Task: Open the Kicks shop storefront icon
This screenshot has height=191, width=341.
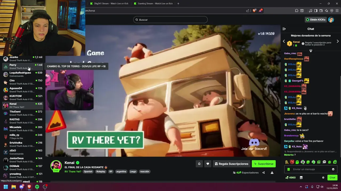Action: coord(301,177)
